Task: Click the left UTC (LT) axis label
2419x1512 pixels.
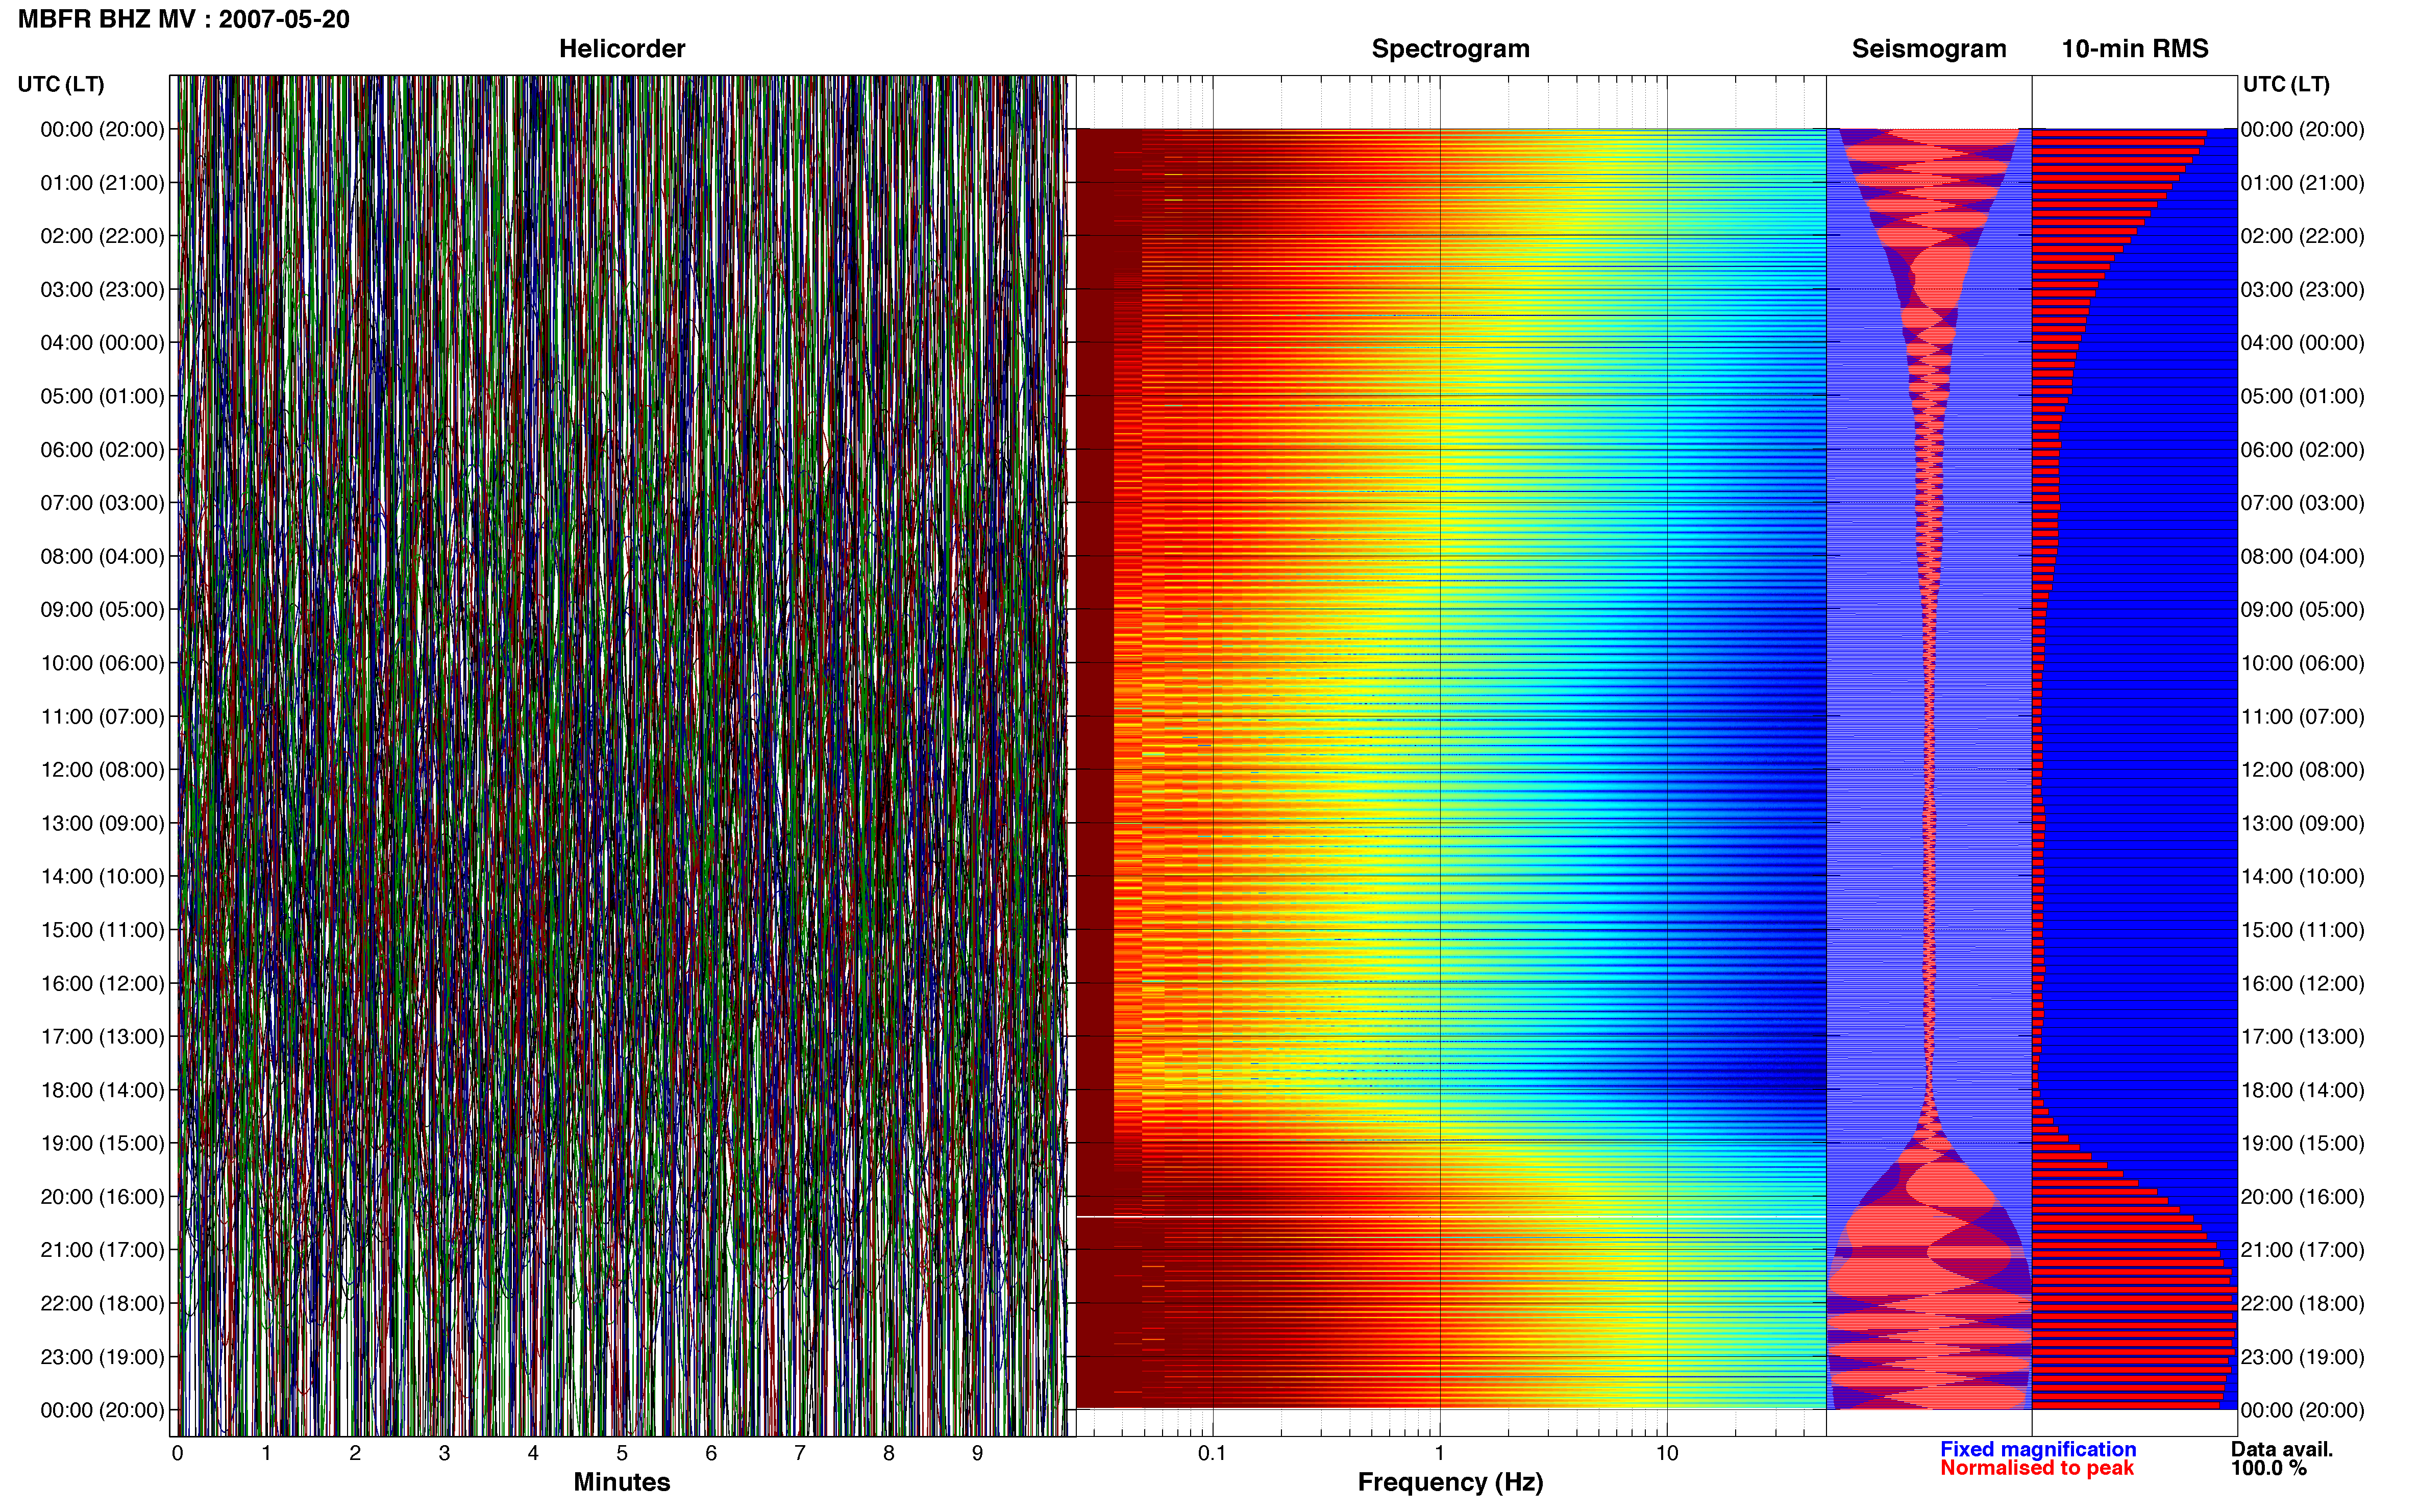Action: tap(61, 84)
